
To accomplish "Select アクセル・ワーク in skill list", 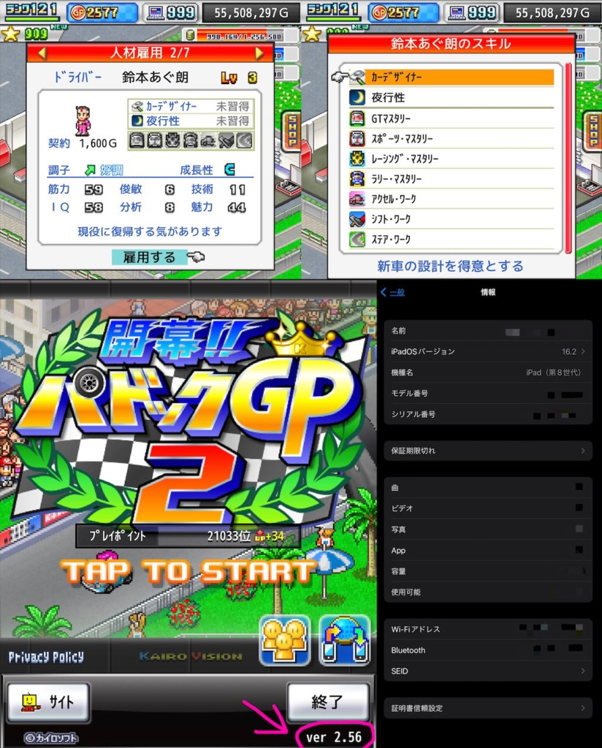I will click(451, 199).
